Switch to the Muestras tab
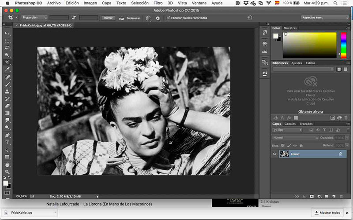This screenshot has height=220, width=353. tap(290, 28)
